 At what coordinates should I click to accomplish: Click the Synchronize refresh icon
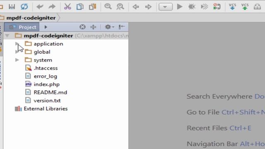pos(24,7)
